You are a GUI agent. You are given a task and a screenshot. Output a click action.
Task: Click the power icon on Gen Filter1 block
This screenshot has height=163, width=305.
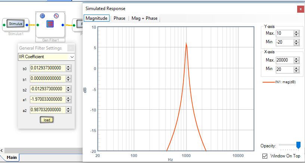pos(42,16)
